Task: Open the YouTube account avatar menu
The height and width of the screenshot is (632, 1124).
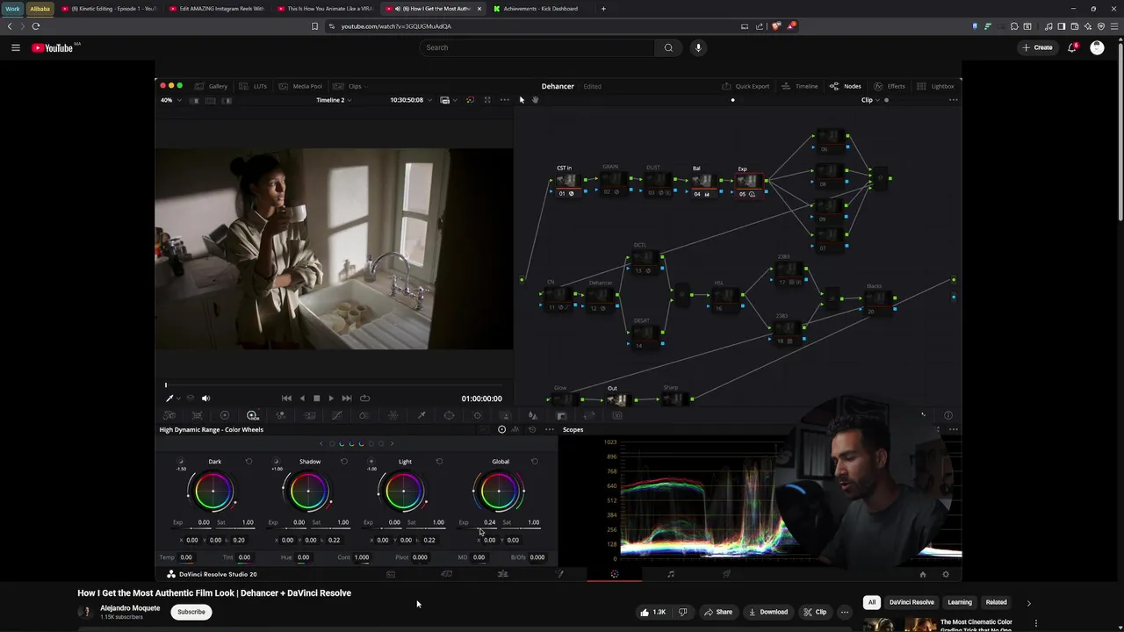Action: (x=1097, y=47)
